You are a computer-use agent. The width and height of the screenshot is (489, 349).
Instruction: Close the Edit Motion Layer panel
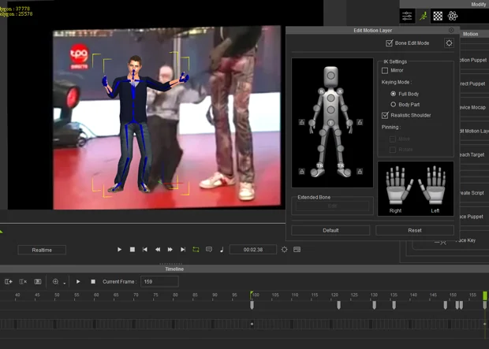(451, 30)
